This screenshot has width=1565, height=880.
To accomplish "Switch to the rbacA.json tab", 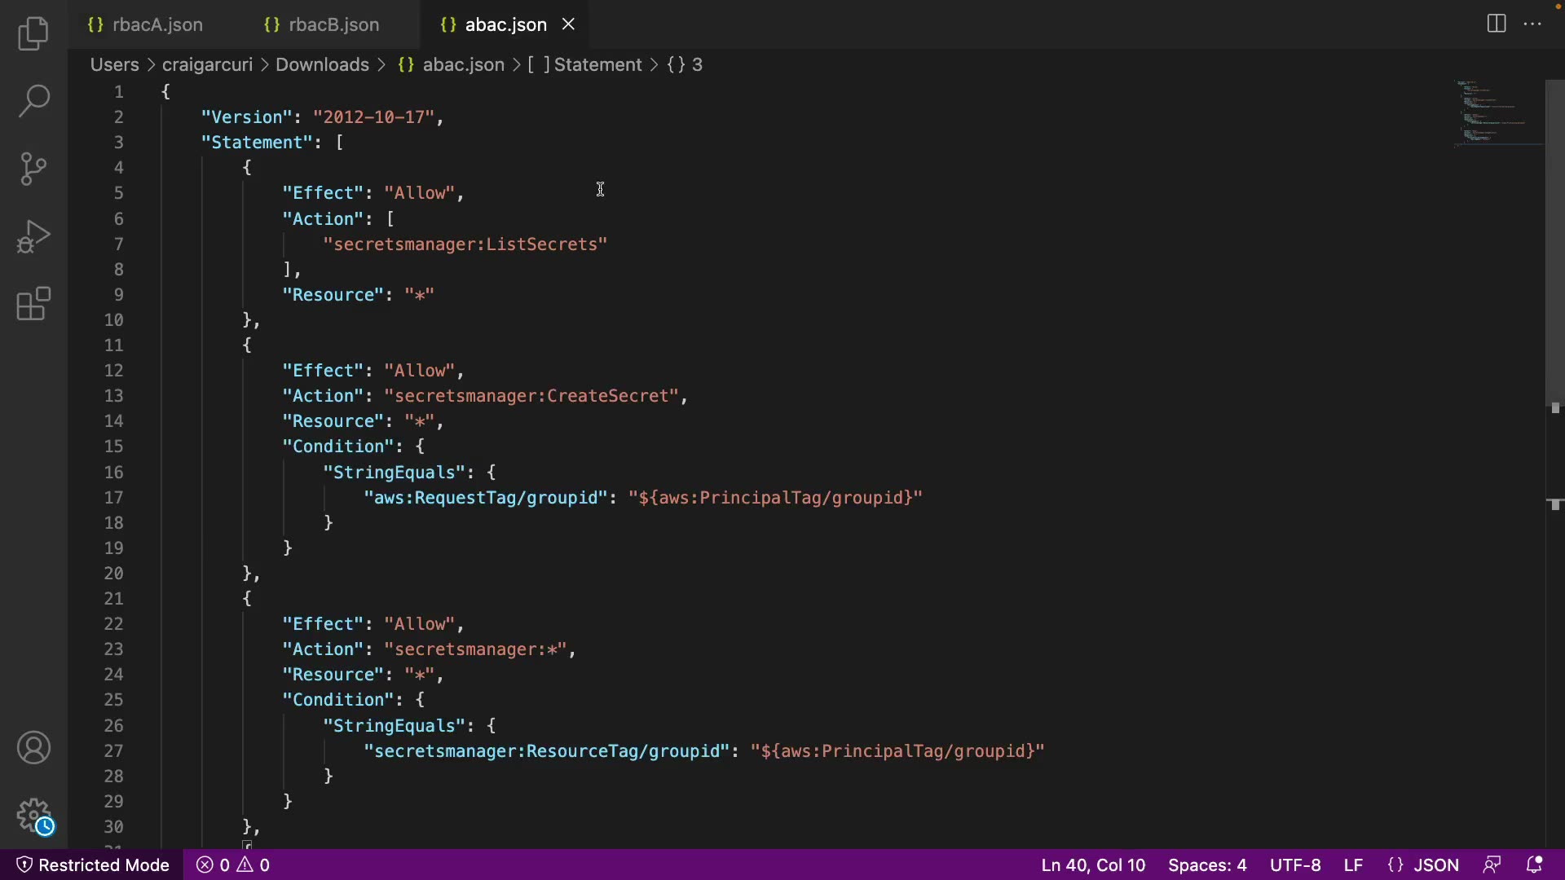I will pyautogui.click(x=157, y=24).
